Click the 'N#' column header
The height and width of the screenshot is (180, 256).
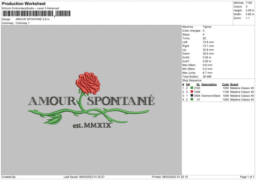pos(188,84)
